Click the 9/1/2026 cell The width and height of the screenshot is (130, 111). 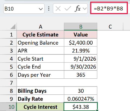pyautogui.click(x=81, y=59)
